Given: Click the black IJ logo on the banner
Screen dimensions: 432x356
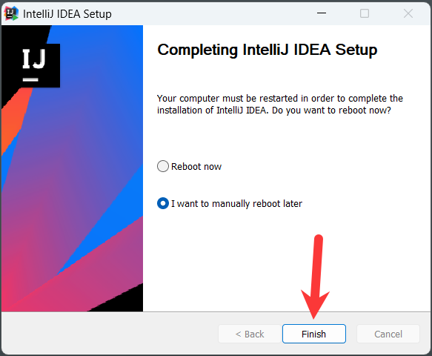Looking at the screenshot, I should point(40,65).
